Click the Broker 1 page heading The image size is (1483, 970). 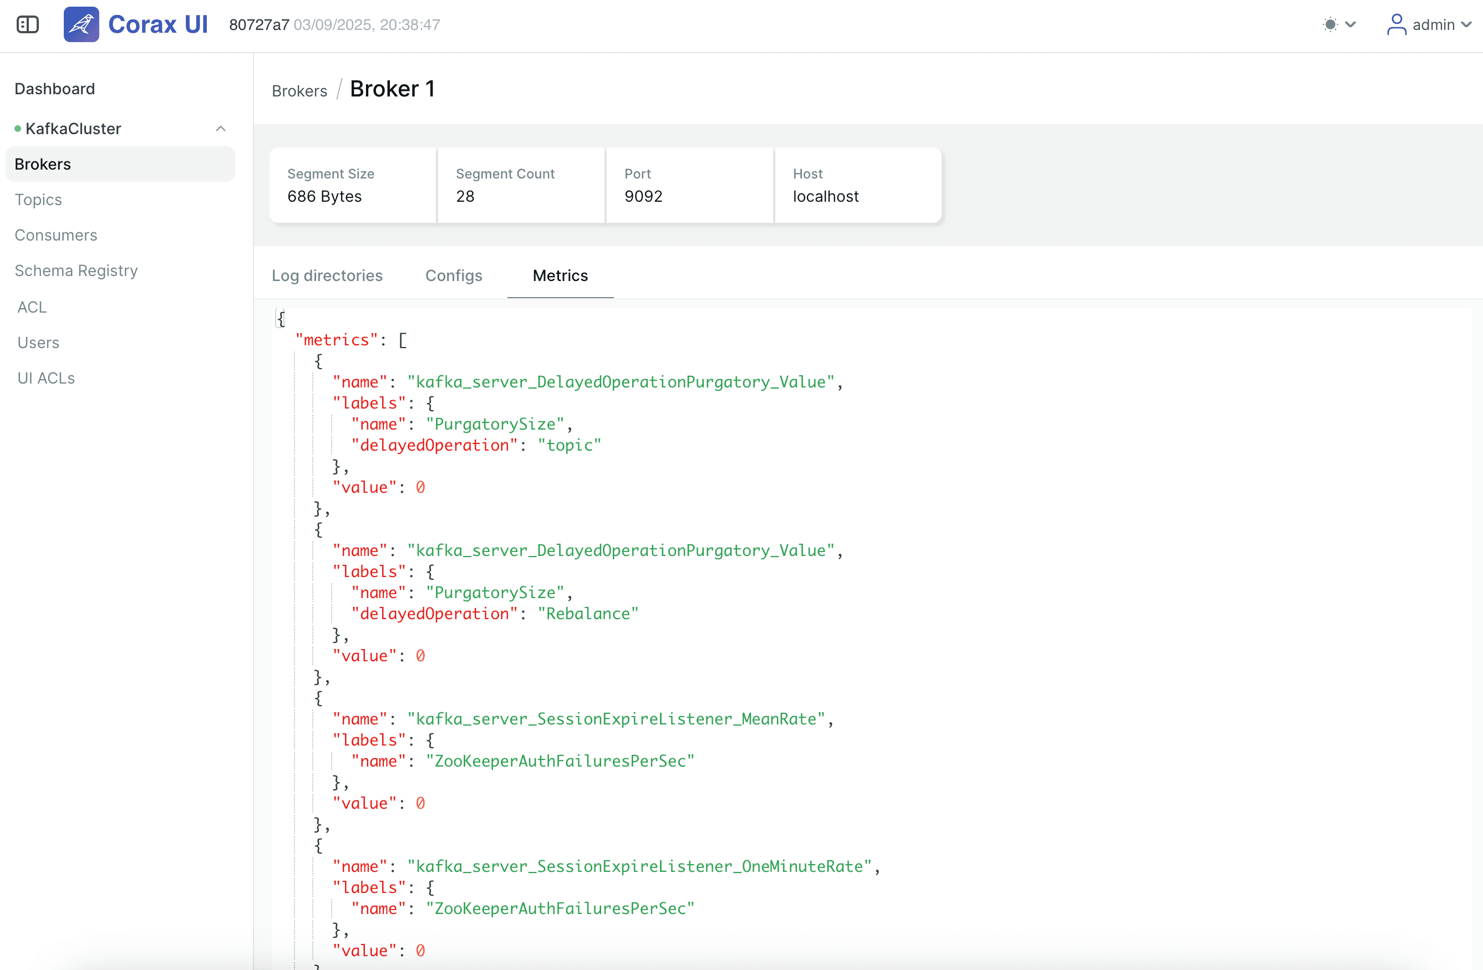[392, 89]
